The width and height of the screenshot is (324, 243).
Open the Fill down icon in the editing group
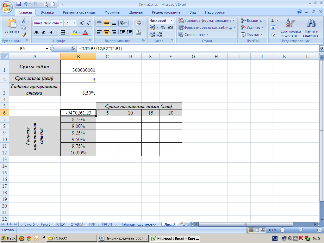273,28
